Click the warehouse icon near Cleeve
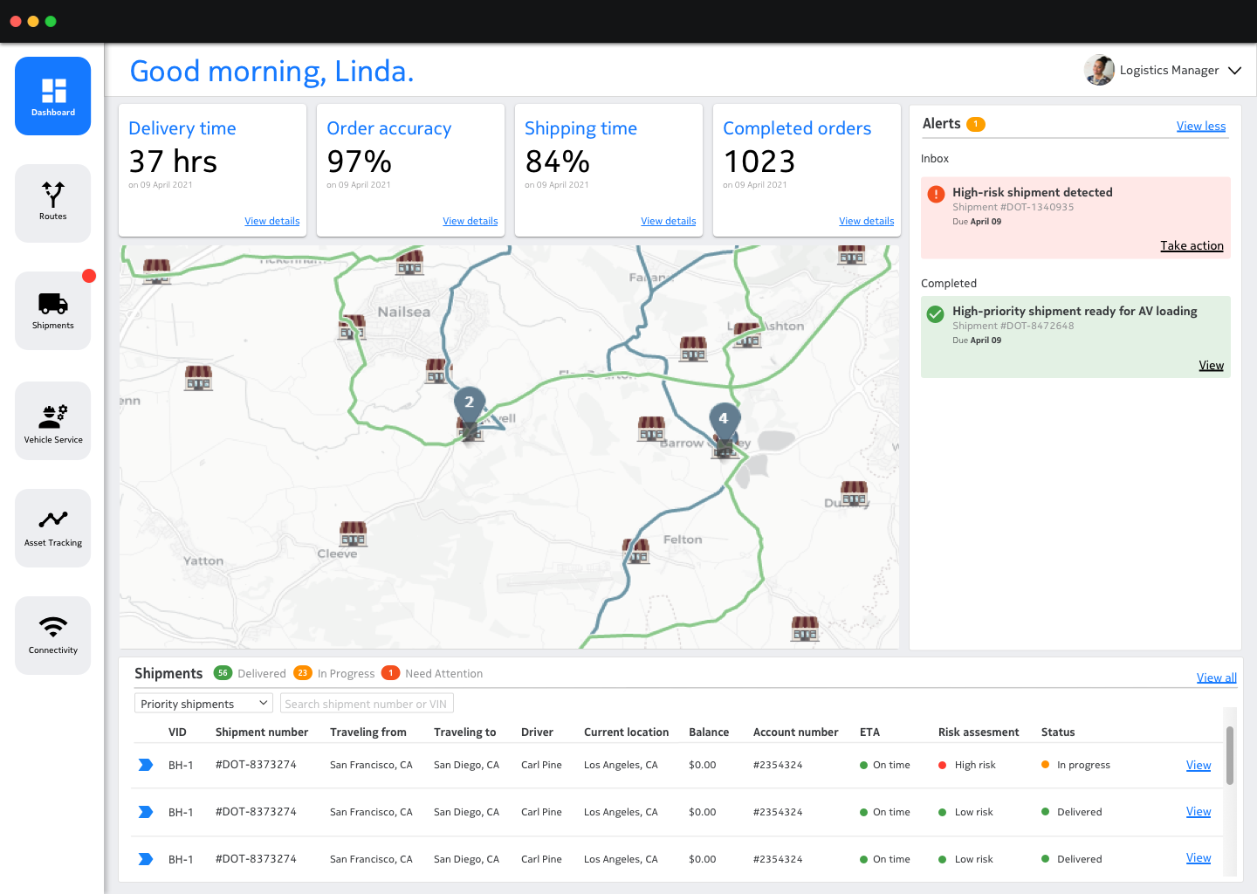The height and width of the screenshot is (894, 1257). (353, 533)
